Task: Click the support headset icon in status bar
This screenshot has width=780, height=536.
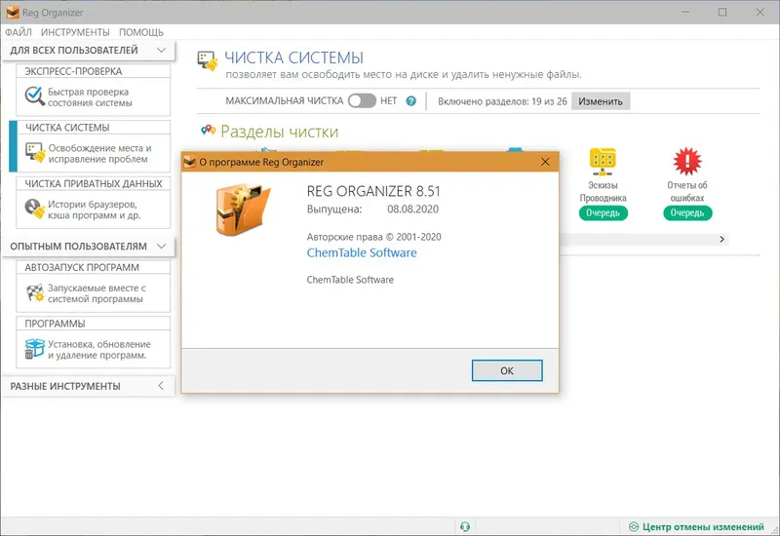Action: click(x=465, y=526)
